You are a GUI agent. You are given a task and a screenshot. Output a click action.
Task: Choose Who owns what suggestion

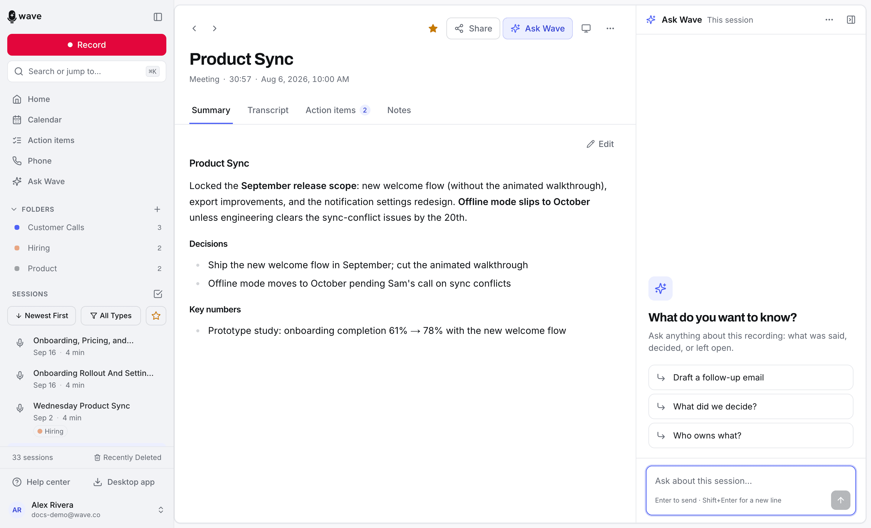pyautogui.click(x=750, y=435)
